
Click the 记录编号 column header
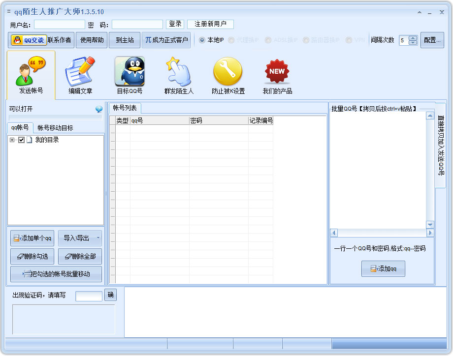(260, 120)
